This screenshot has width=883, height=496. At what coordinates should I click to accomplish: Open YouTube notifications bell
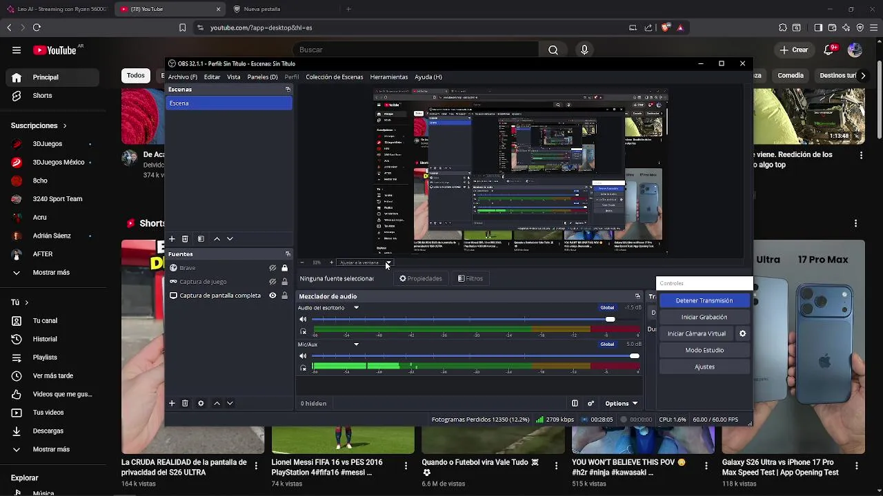[830, 50]
